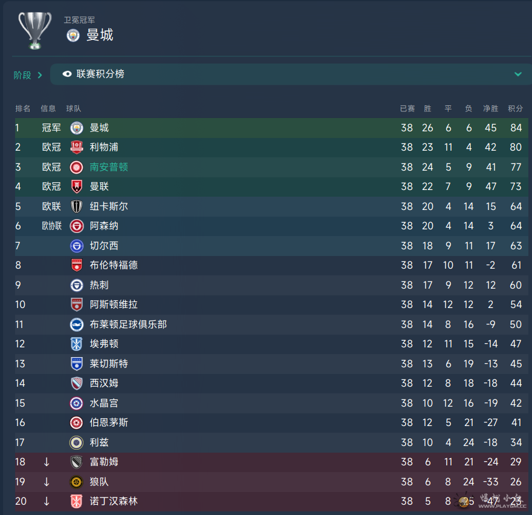Viewport: 532px width, 515px height.
Task: Expand the 联赛积分榜 dropdown chevron
Action: 517,74
